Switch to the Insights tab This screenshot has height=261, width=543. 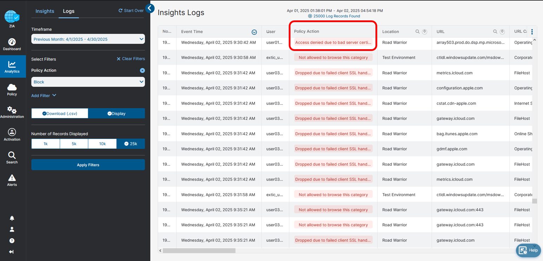pos(45,11)
